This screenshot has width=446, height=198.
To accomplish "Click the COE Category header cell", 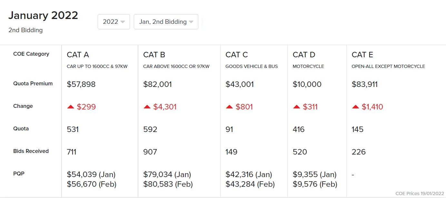I will click(31, 54).
